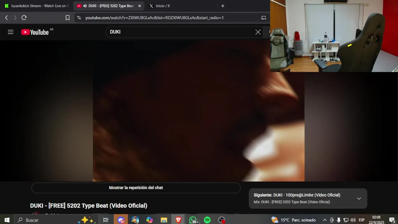Close the DUKI YouTube tab

pos(140,6)
